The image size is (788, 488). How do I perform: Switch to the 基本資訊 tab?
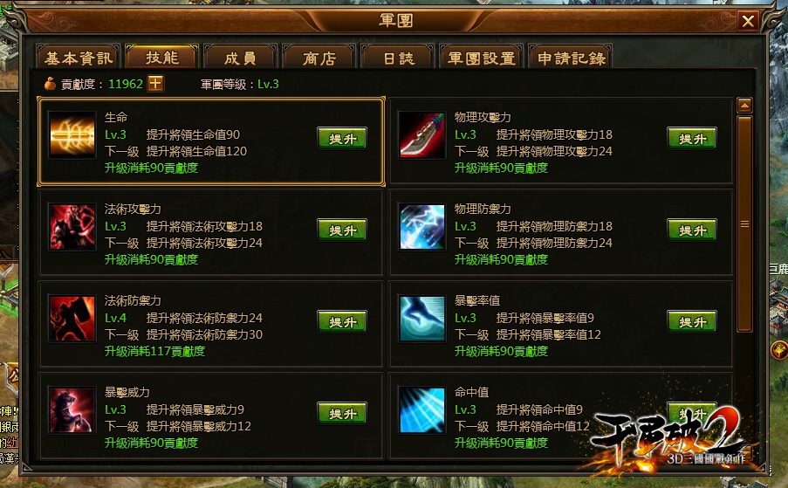[79, 57]
